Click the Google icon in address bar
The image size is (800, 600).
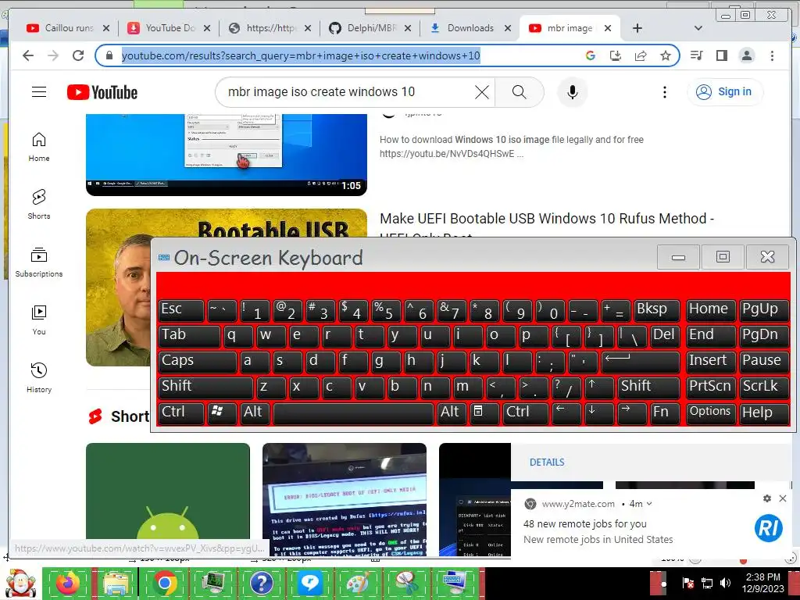pos(591,55)
